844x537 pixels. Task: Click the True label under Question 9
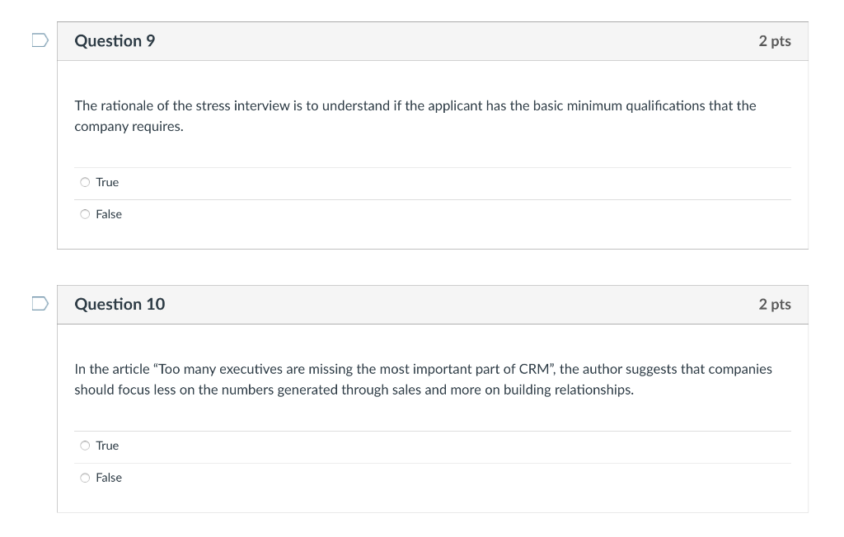coord(105,182)
